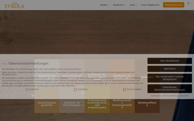Expand the mehr dropdown menu

pos(134,5)
